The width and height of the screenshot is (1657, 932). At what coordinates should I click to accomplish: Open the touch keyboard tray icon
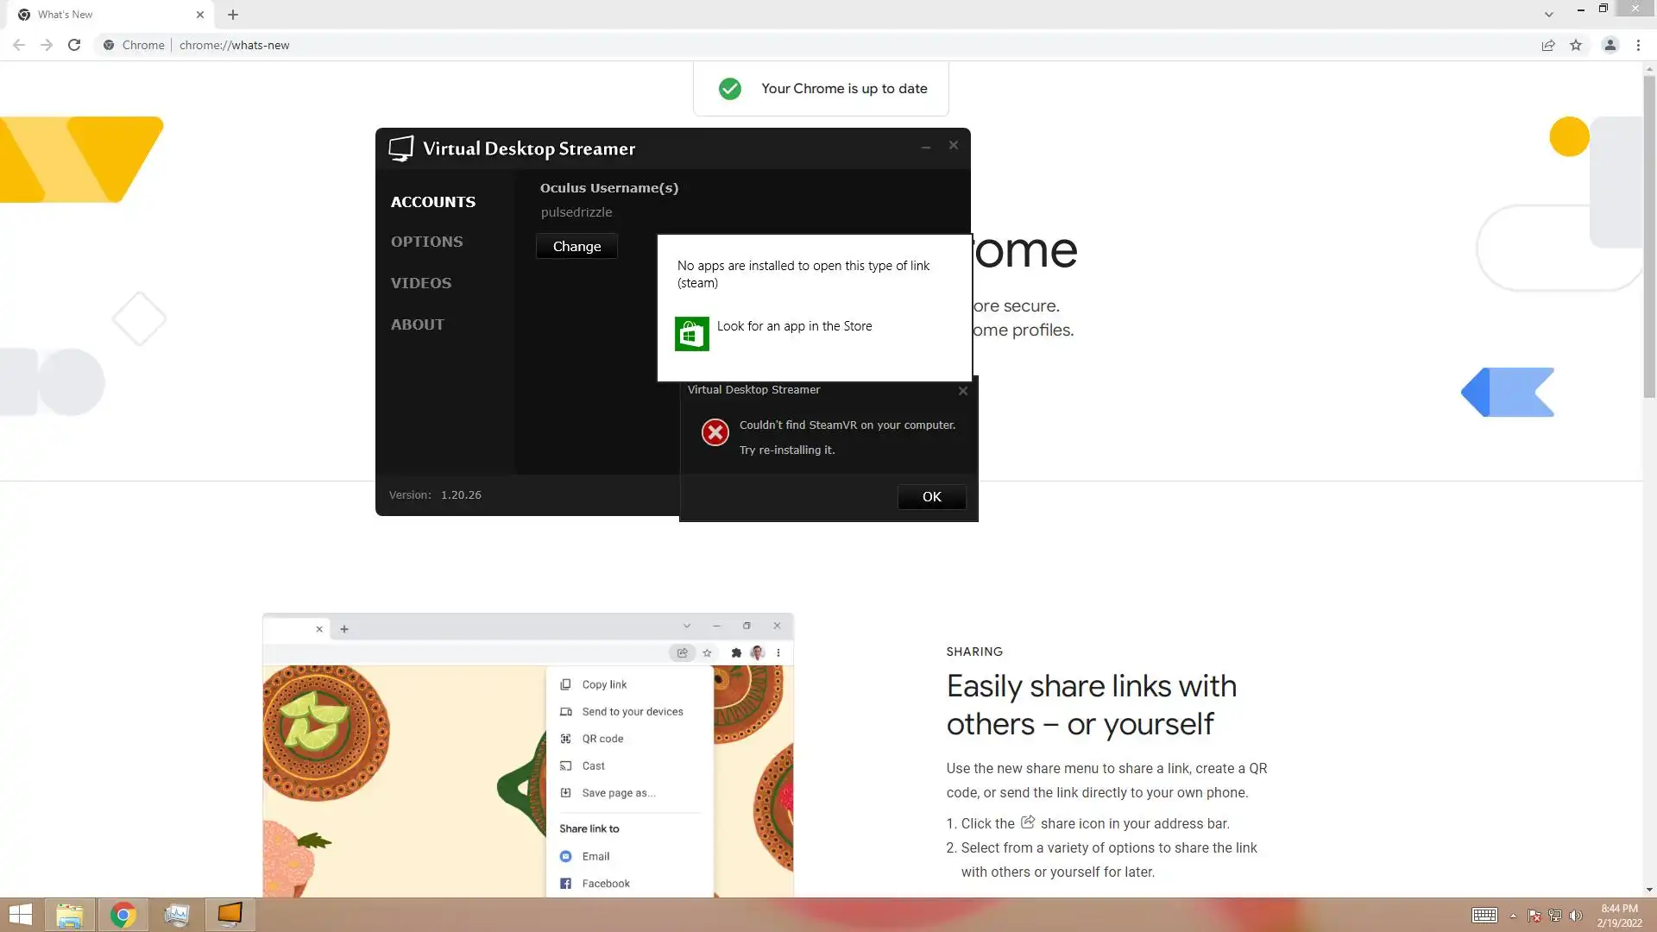1484,916
